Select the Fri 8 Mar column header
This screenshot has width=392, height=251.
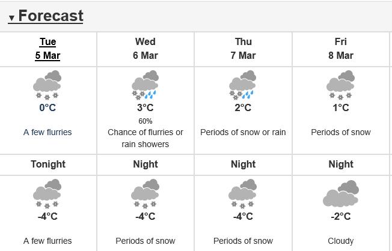point(341,49)
